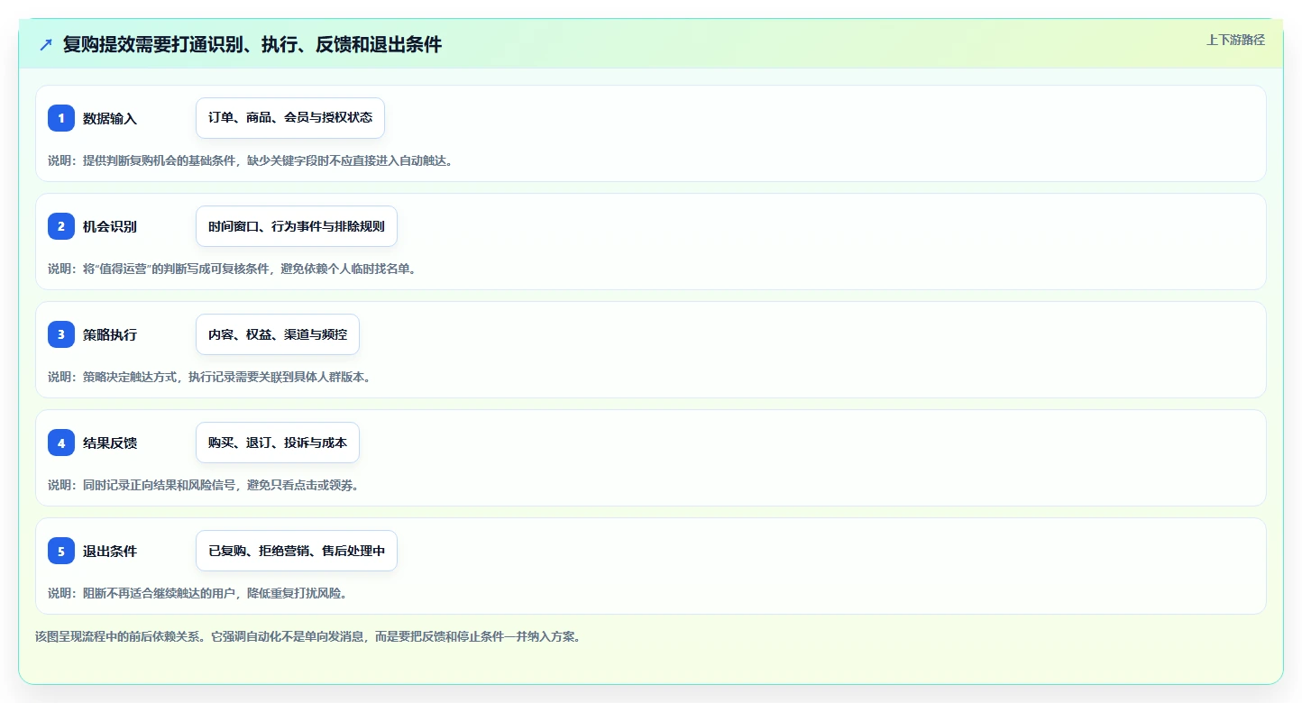
Task: Click the description starting 同时记录正向结果
Action: pyautogui.click(x=203, y=485)
